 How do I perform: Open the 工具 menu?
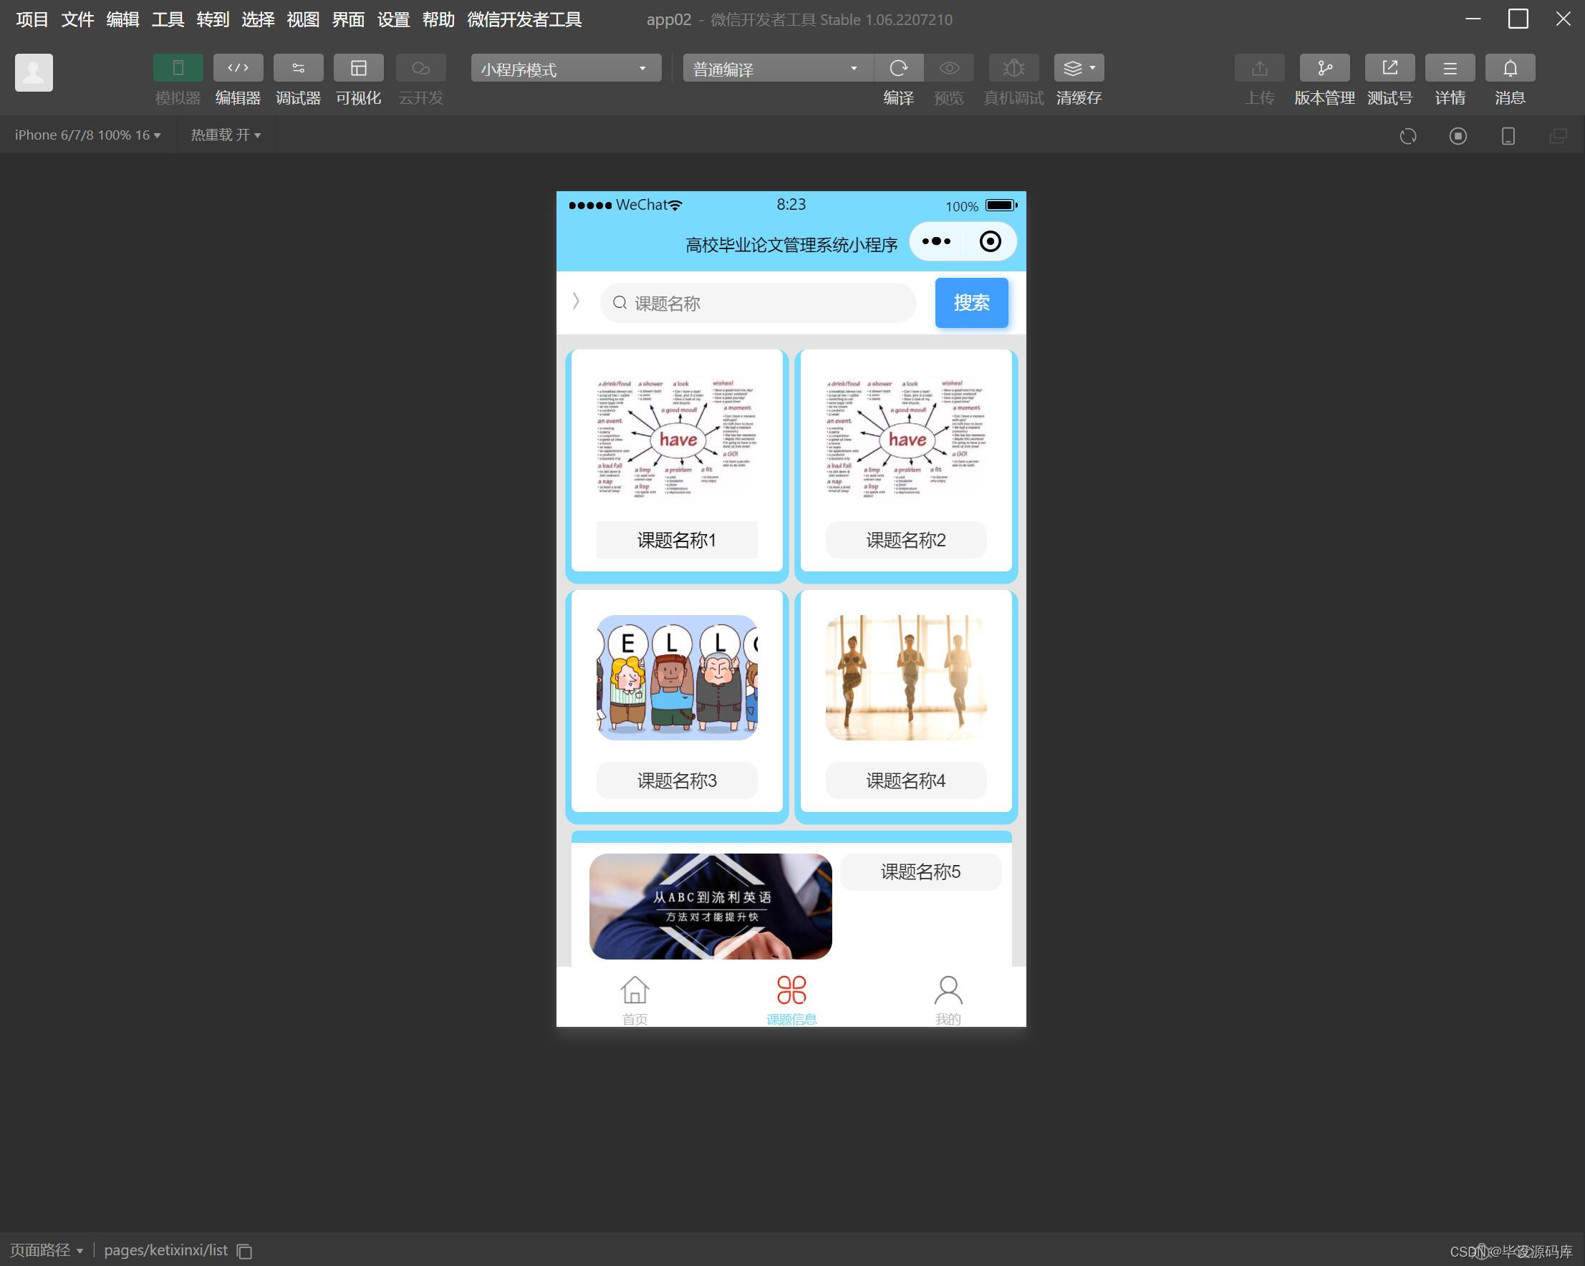tap(167, 20)
